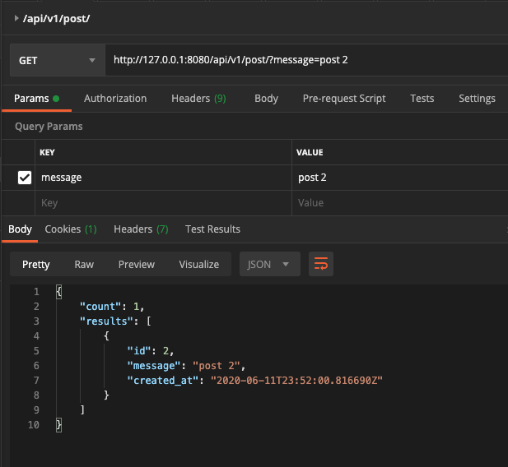
Task: Open the Settings tab
Action: point(477,99)
